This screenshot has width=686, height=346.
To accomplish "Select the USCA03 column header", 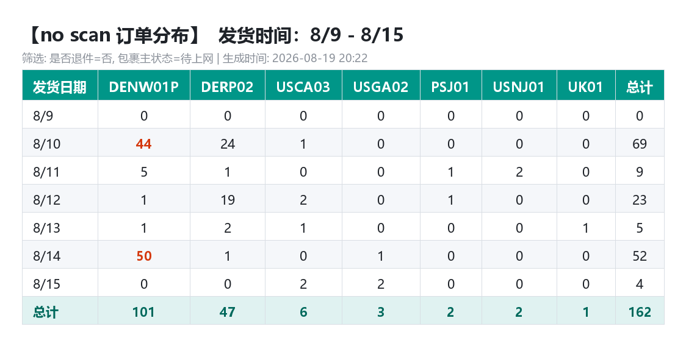I will (x=303, y=86).
